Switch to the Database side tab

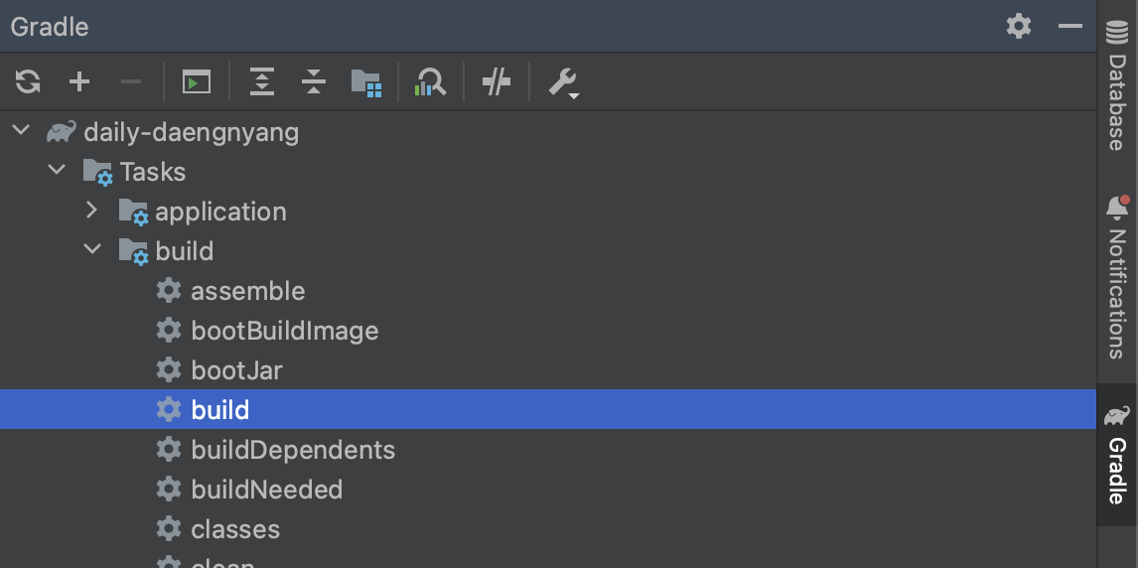click(1117, 87)
